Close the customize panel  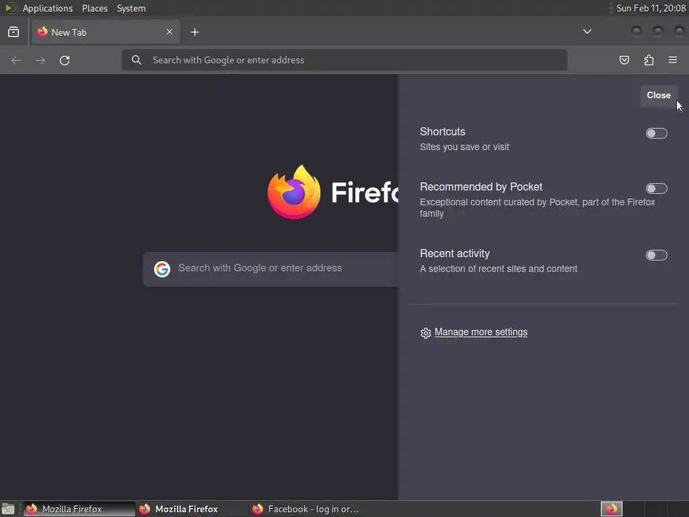[x=659, y=95]
